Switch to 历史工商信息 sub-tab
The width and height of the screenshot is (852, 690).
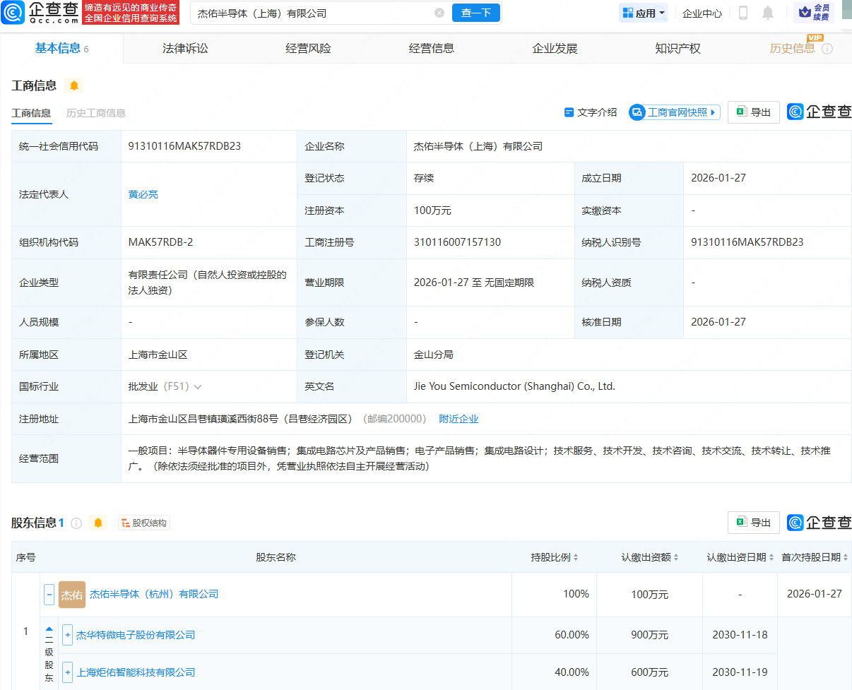click(96, 113)
